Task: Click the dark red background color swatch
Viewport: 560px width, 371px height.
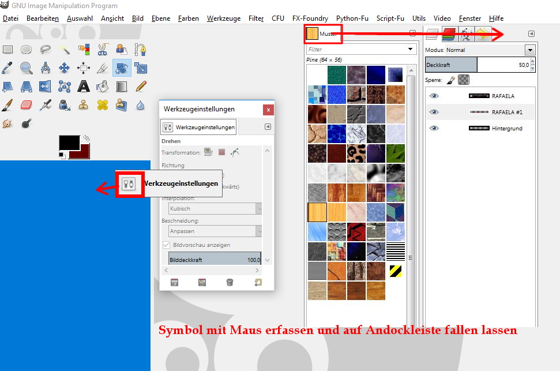Action: click(84, 152)
